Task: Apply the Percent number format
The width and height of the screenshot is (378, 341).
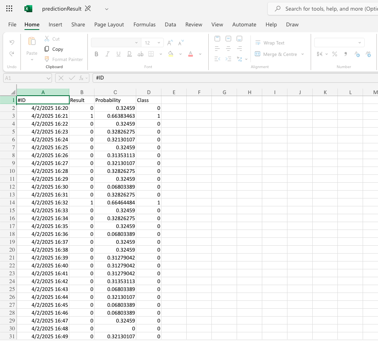Action: click(334, 54)
